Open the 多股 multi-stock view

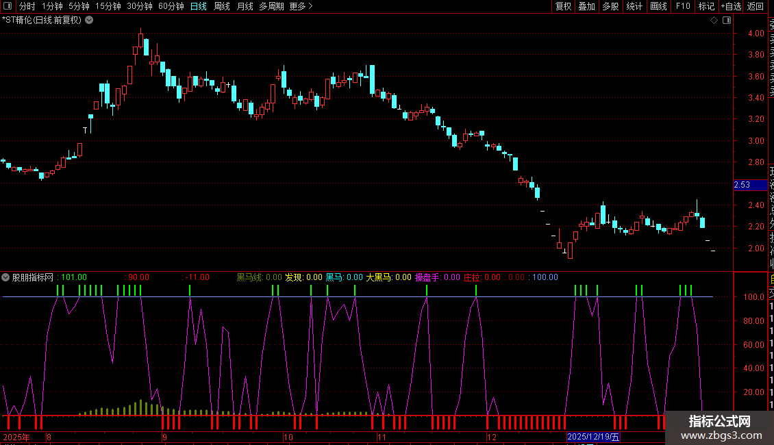coord(610,6)
